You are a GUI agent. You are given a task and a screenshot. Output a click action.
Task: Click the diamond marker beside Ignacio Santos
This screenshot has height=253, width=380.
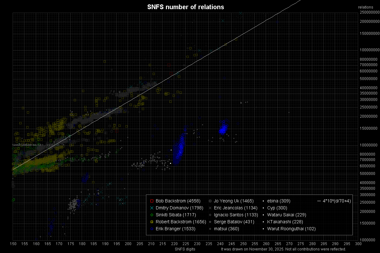pos(210,215)
